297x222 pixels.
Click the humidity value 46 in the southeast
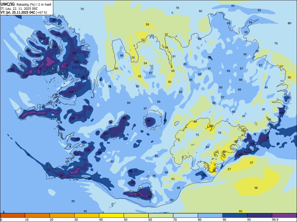coord(224,151)
